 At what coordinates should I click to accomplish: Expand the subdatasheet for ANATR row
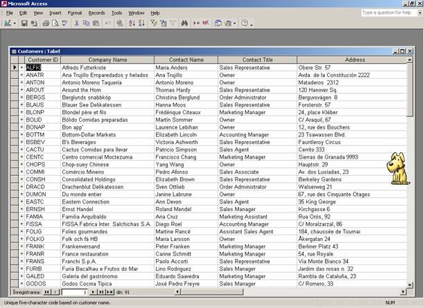click(x=21, y=75)
